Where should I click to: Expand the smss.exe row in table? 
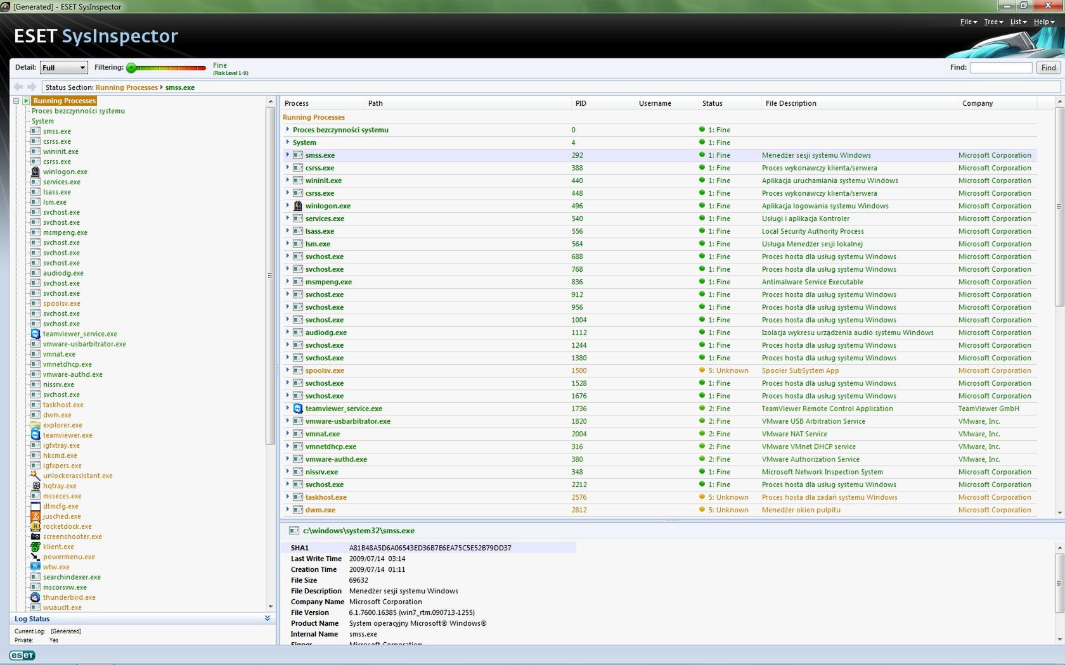(x=287, y=155)
